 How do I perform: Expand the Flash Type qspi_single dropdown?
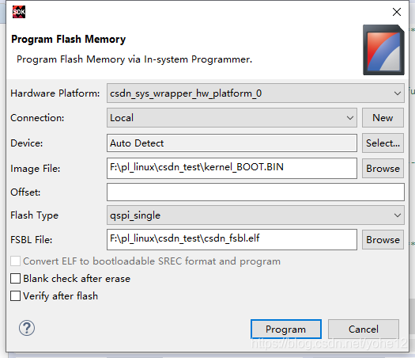coord(255,215)
